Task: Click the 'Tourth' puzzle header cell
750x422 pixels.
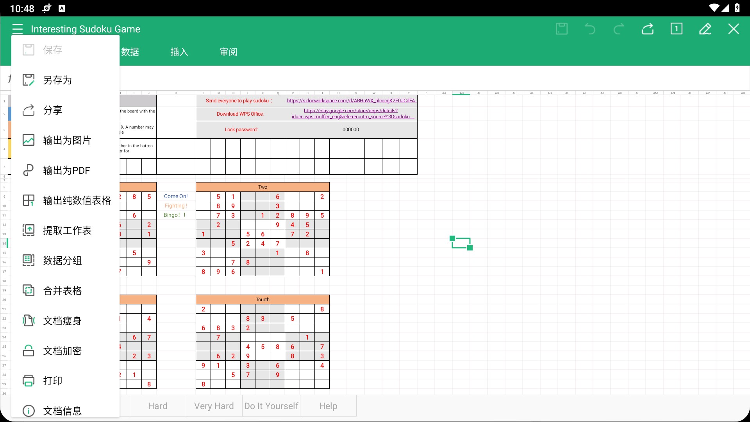Action: coord(262,300)
